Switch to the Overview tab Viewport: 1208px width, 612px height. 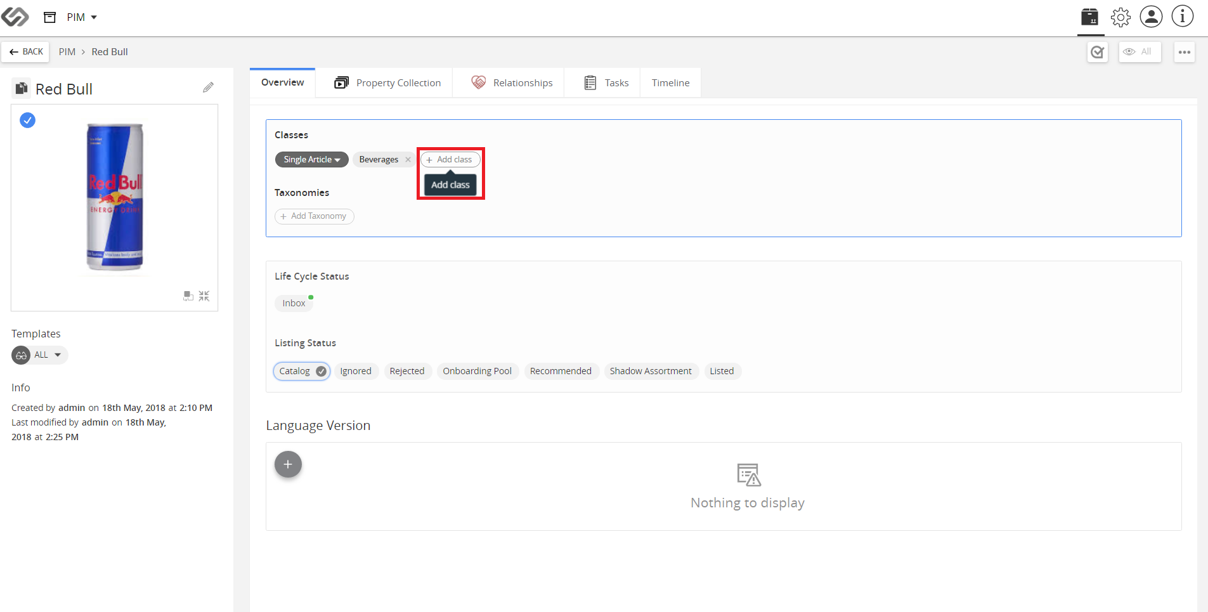coord(283,82)
